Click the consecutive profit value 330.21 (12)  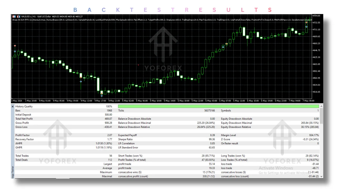[x=209, y=176]
